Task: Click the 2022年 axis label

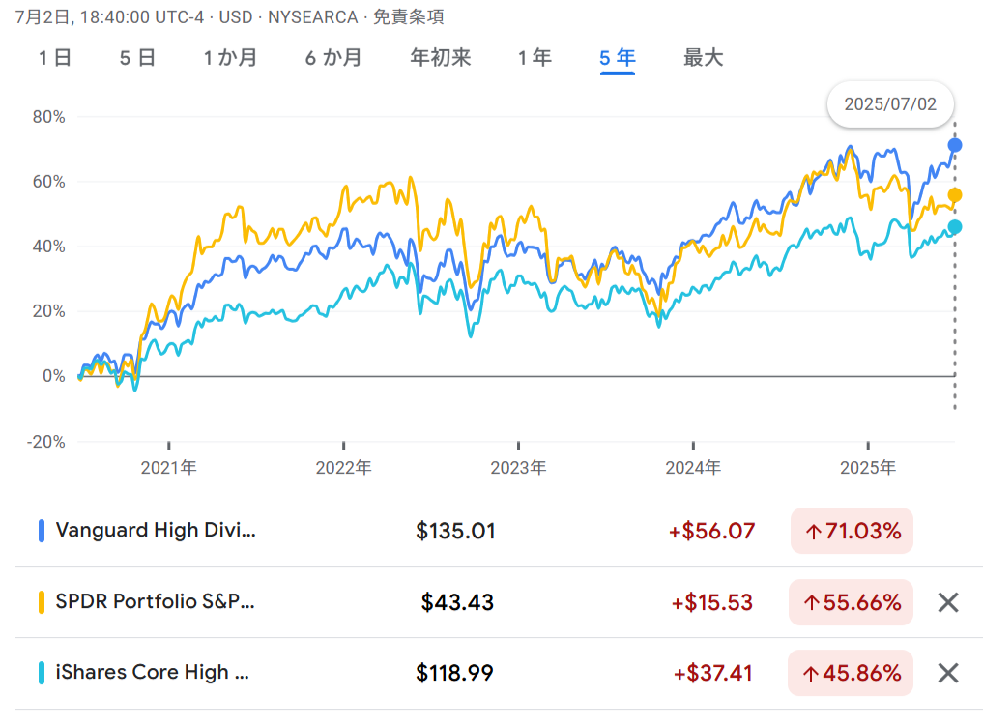Action: (x=343, y=468)
